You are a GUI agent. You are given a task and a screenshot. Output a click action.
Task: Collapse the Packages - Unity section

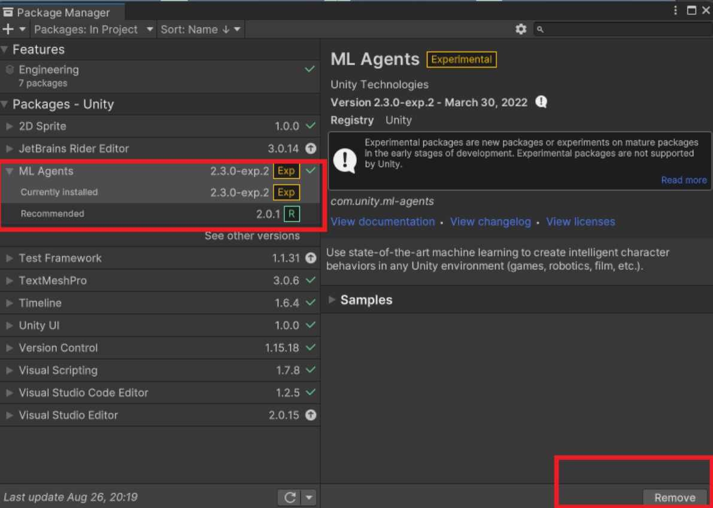(5, 104)
